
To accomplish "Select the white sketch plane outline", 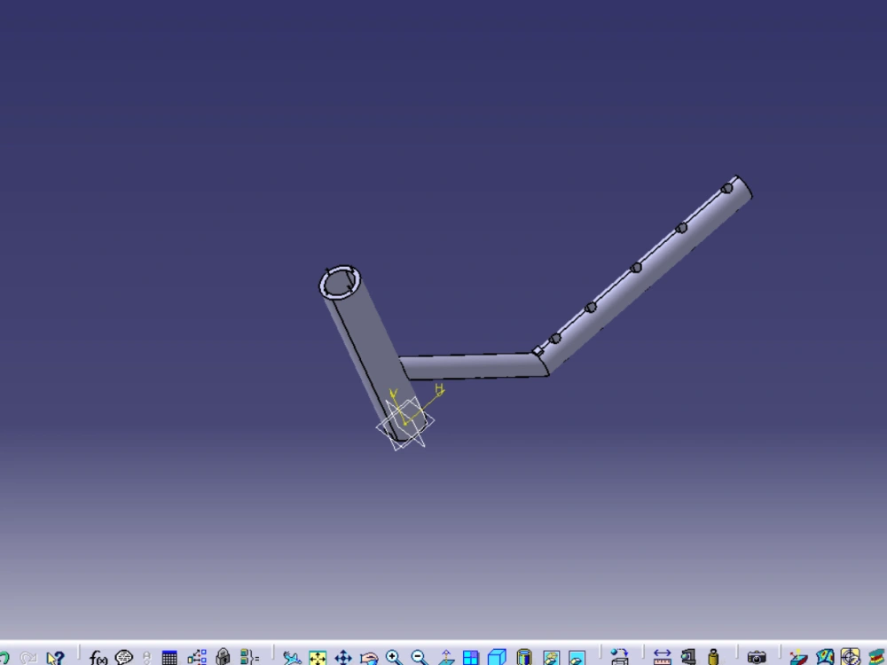I will point(405,424).
